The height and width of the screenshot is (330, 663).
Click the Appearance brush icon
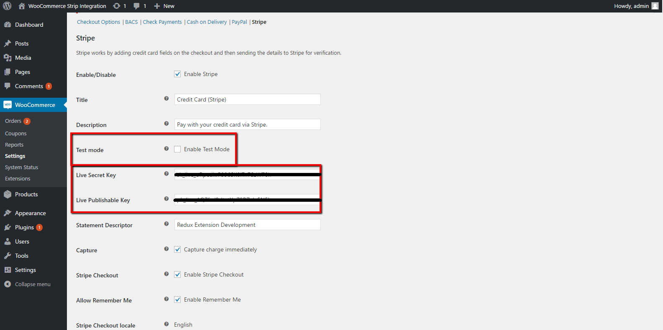coord(8,213)
